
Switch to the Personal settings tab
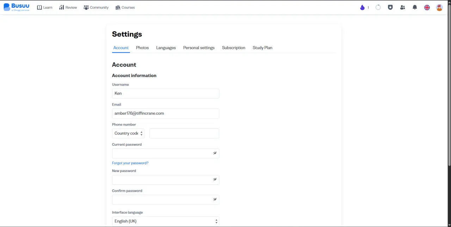[199, 48]
